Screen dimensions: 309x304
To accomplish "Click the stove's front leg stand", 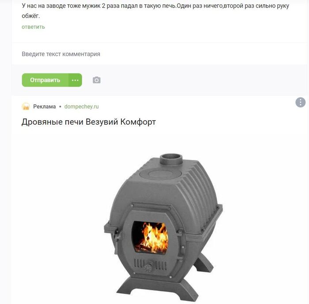I will pyautogui.click(x=157, y=289).
